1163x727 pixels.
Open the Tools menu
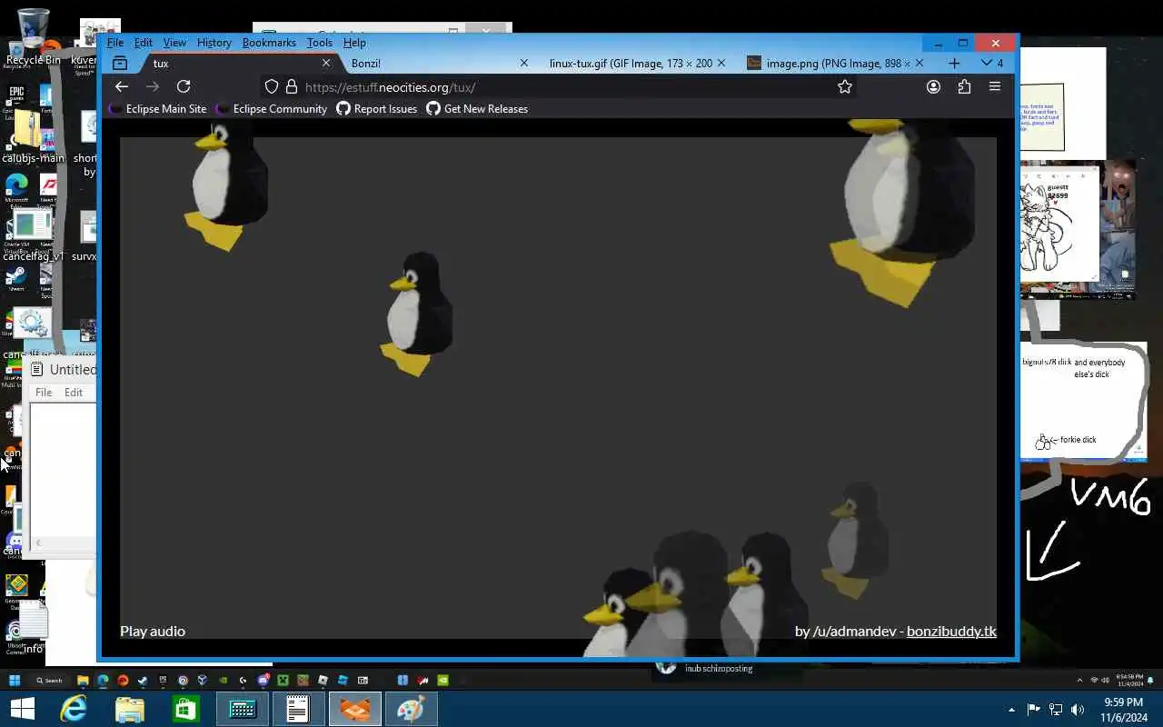[x=319, y=43]
